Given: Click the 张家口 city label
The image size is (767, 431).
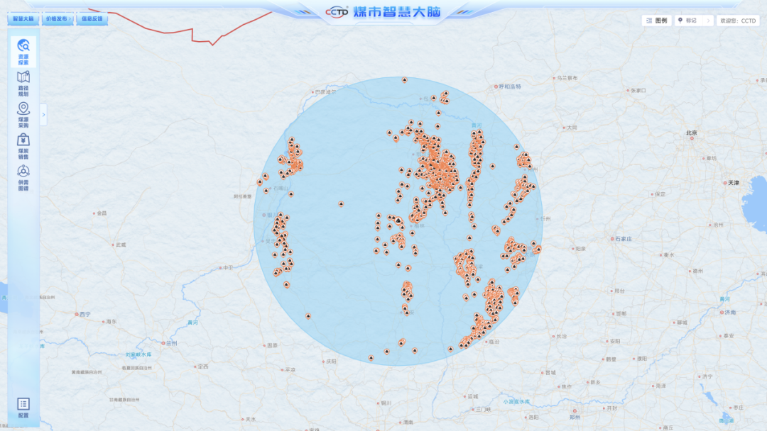Looking at the screenshot, I should pyautogui.click(x=638, y=90).
